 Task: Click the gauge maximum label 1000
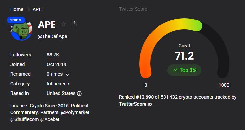click(224, 85)
